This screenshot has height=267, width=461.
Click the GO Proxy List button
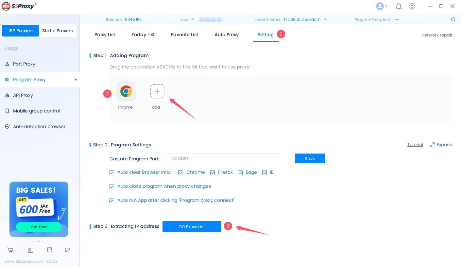(x=192, y=227)
